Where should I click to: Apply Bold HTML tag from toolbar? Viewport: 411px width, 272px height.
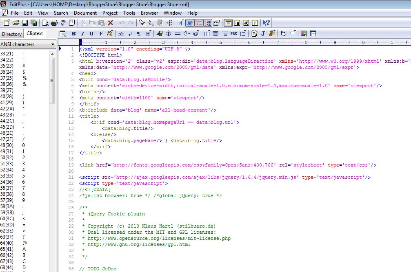pos(74,33)
